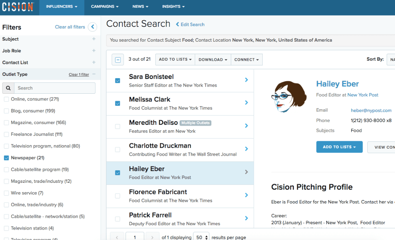Open the CONNECT dropdown
The height and width of the screenshot is (240, 395).
point(246,60)
